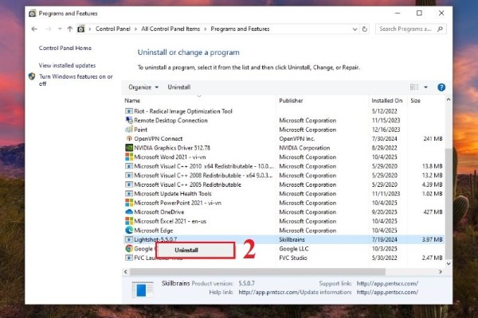The height and width of the screenshot is (318, 478).
Task: Click the Microsoft Update Health Tools icon
Action: click(129, 193)
